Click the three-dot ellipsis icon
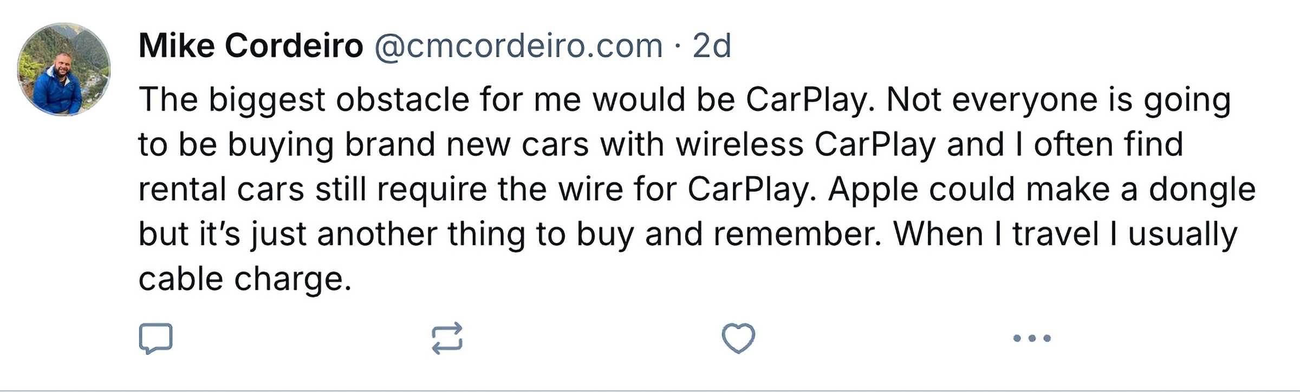 pyautogui.click(x=1032, y=338)
